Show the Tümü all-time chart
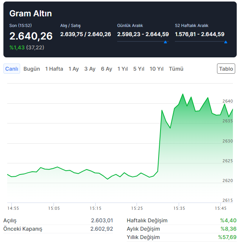The width and height of the screenshot is (239, 247). point(176,69)
